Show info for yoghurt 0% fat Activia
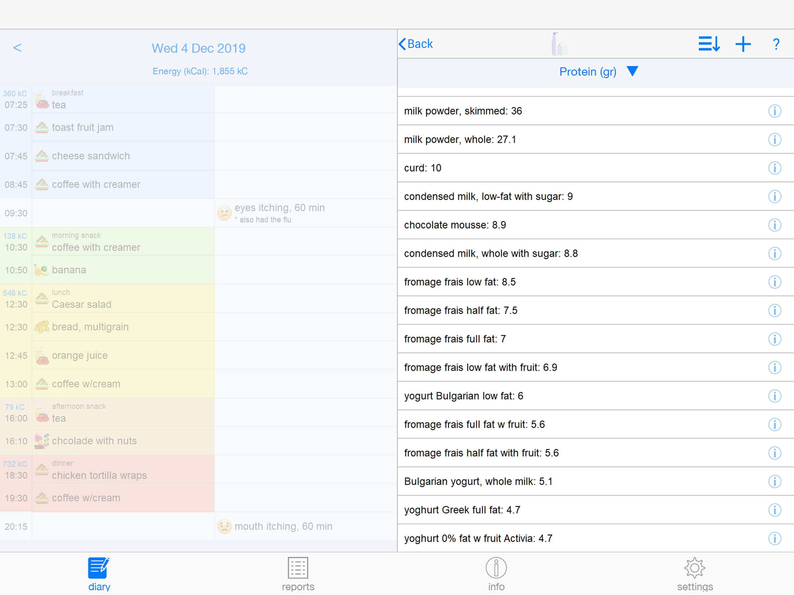Viewport: 794px width, 595px height. tap(775, 538)
